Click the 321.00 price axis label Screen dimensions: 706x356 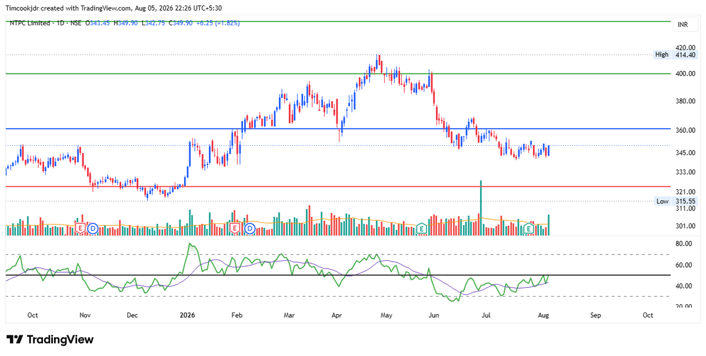[x=686, y=192]
